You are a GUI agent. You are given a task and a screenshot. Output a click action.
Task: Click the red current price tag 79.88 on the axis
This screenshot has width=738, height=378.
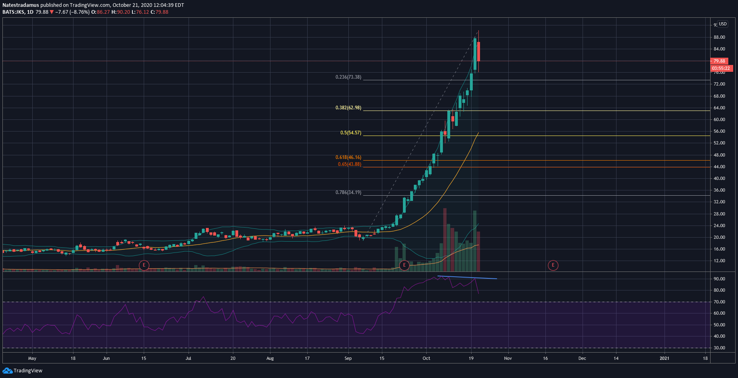click(x=719, y=61)
